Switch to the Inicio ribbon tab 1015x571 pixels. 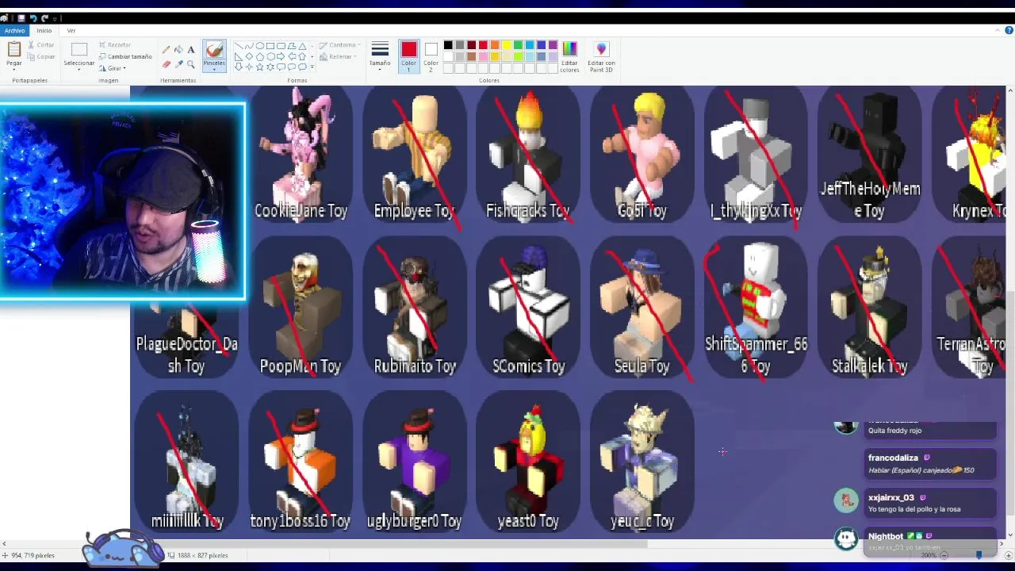click(44, 30)
